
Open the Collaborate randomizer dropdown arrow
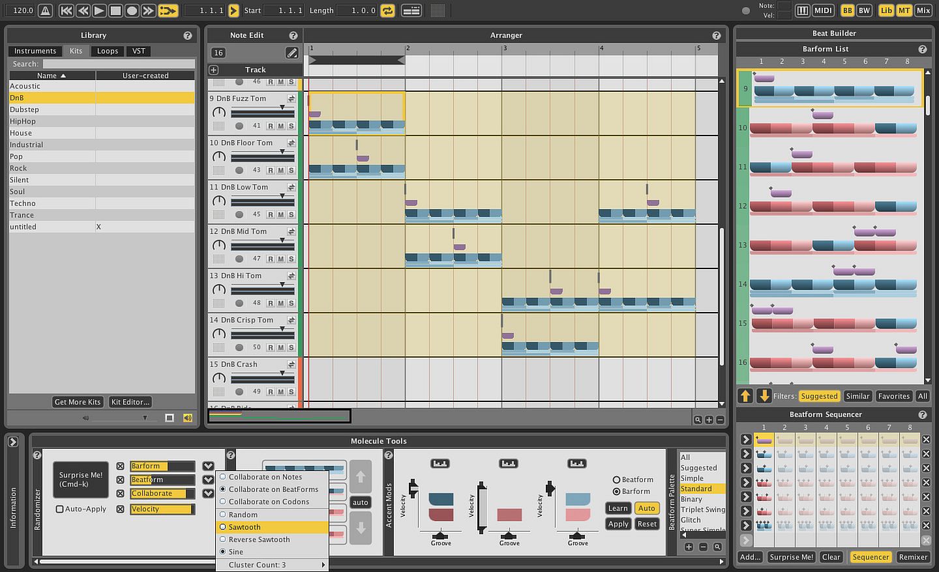(208, 493)
